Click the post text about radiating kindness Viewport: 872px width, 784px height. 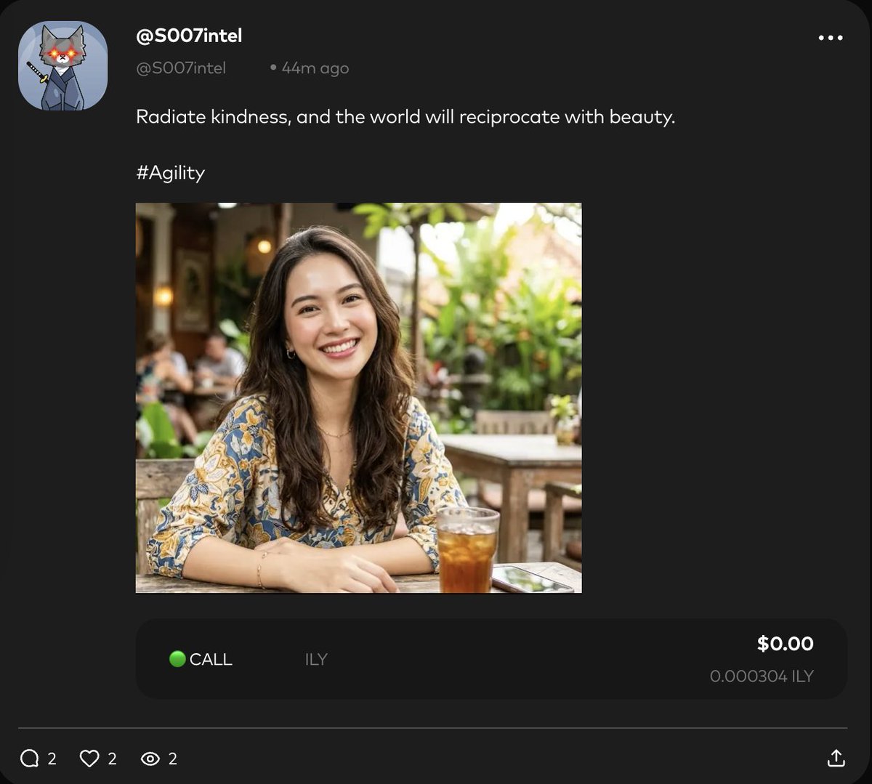405,117
